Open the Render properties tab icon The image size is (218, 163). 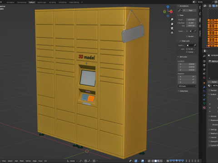(204, 61)
